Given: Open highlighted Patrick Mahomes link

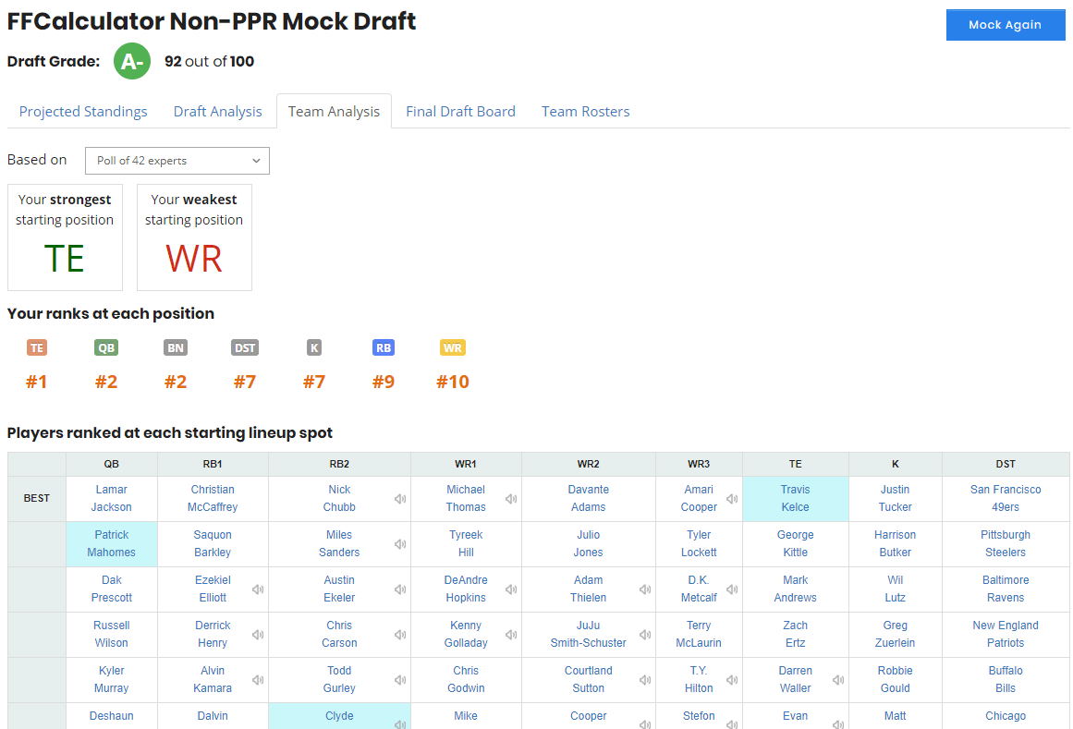Looking at the screenshot, I should (112, 543).
